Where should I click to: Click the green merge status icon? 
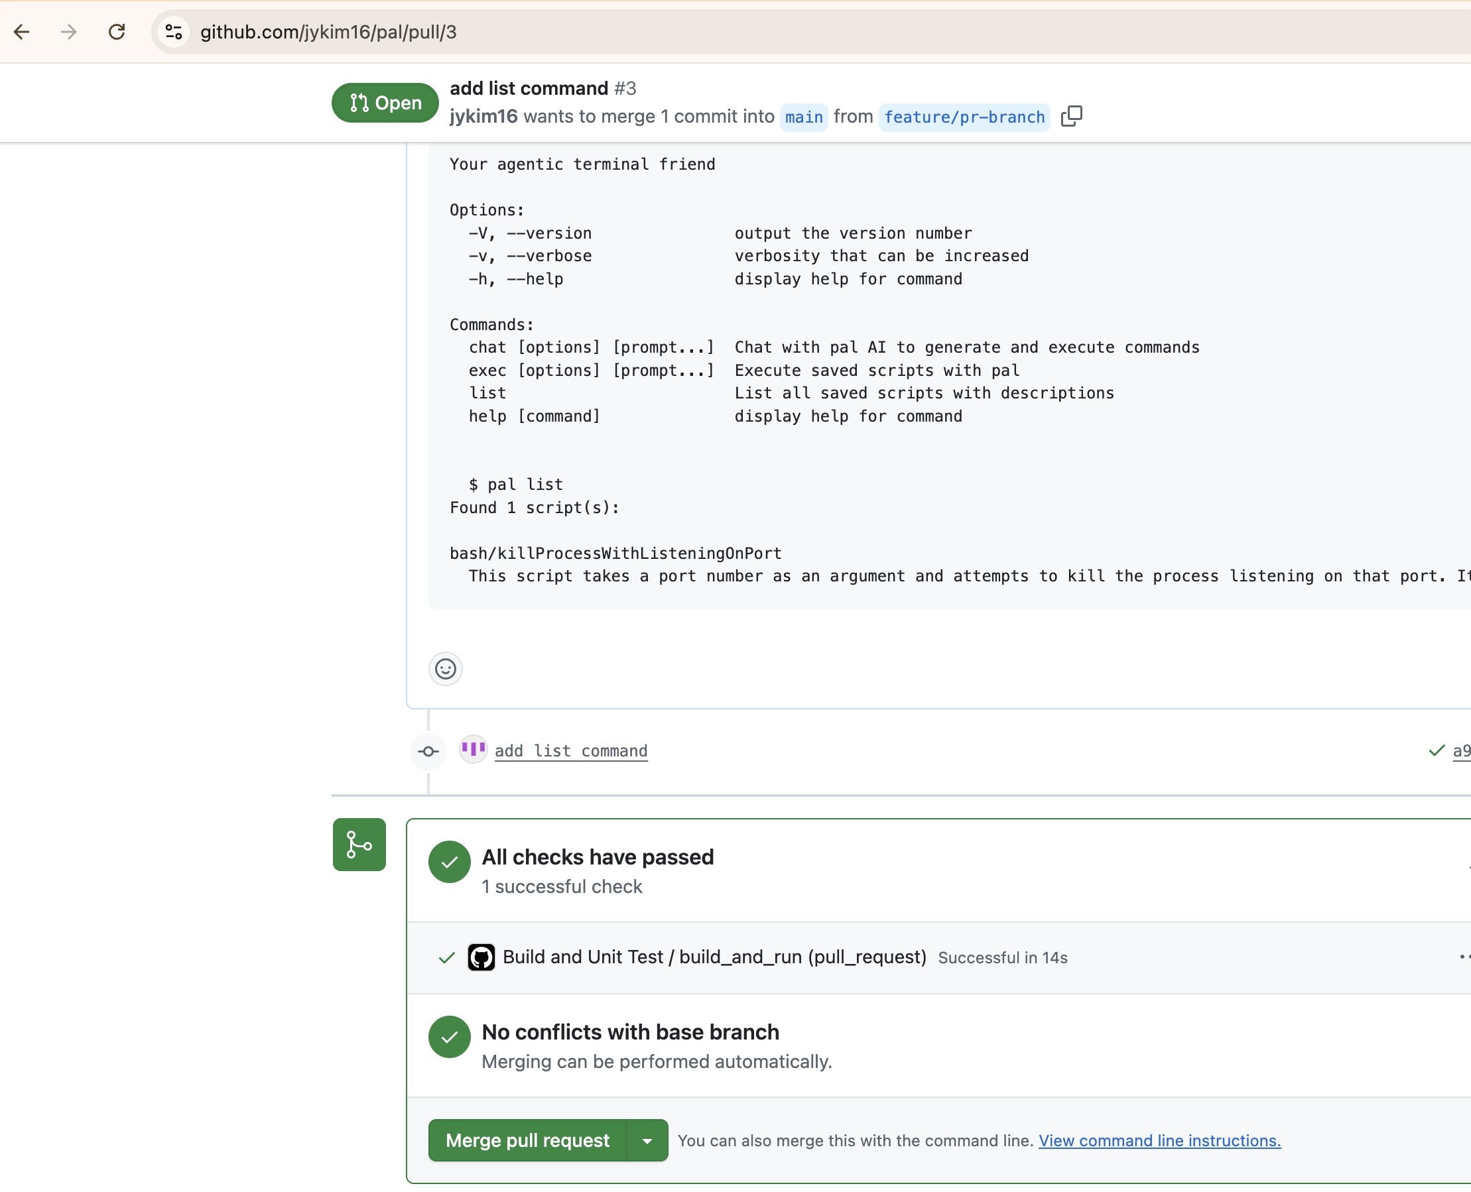pos(359,845)
